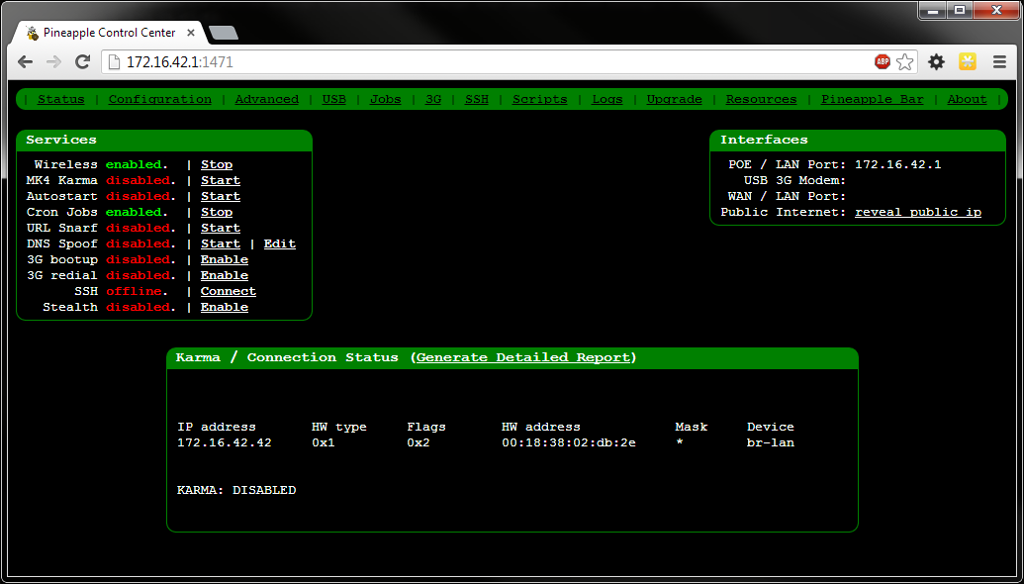Close the Chrome window
This screenshot has height=584, width=1024.
pyautogui.click(x=996, y=9)
